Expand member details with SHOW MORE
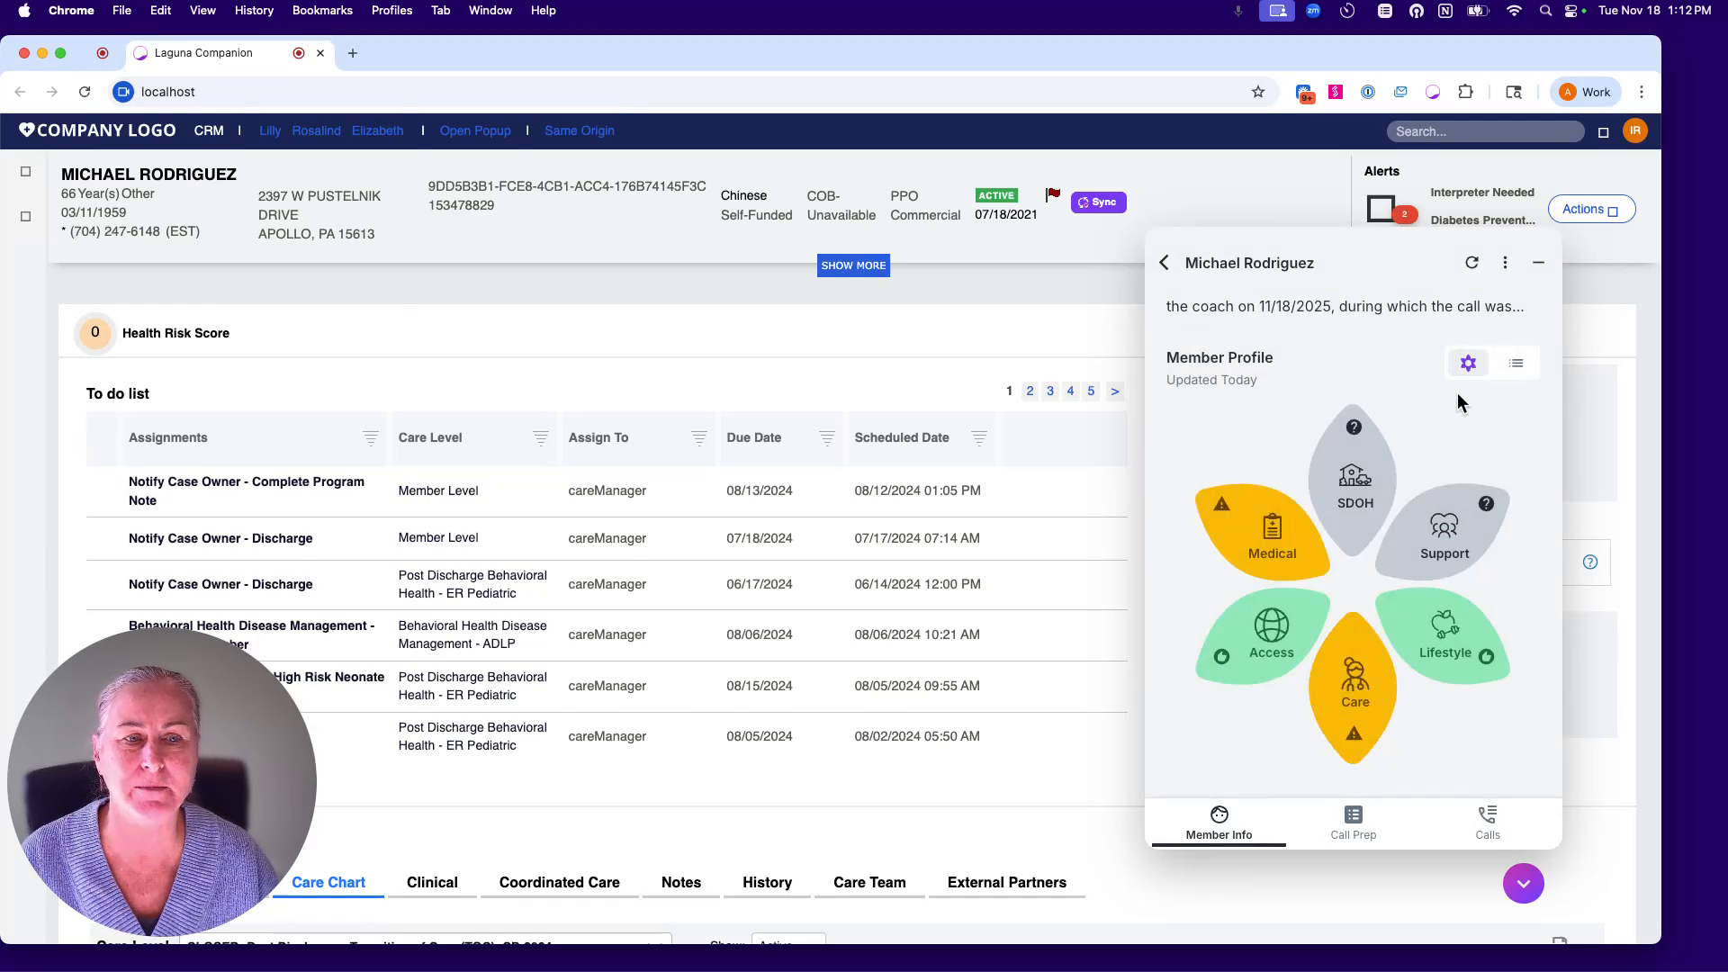1728x972 pixels. click(x=853, y=265)
